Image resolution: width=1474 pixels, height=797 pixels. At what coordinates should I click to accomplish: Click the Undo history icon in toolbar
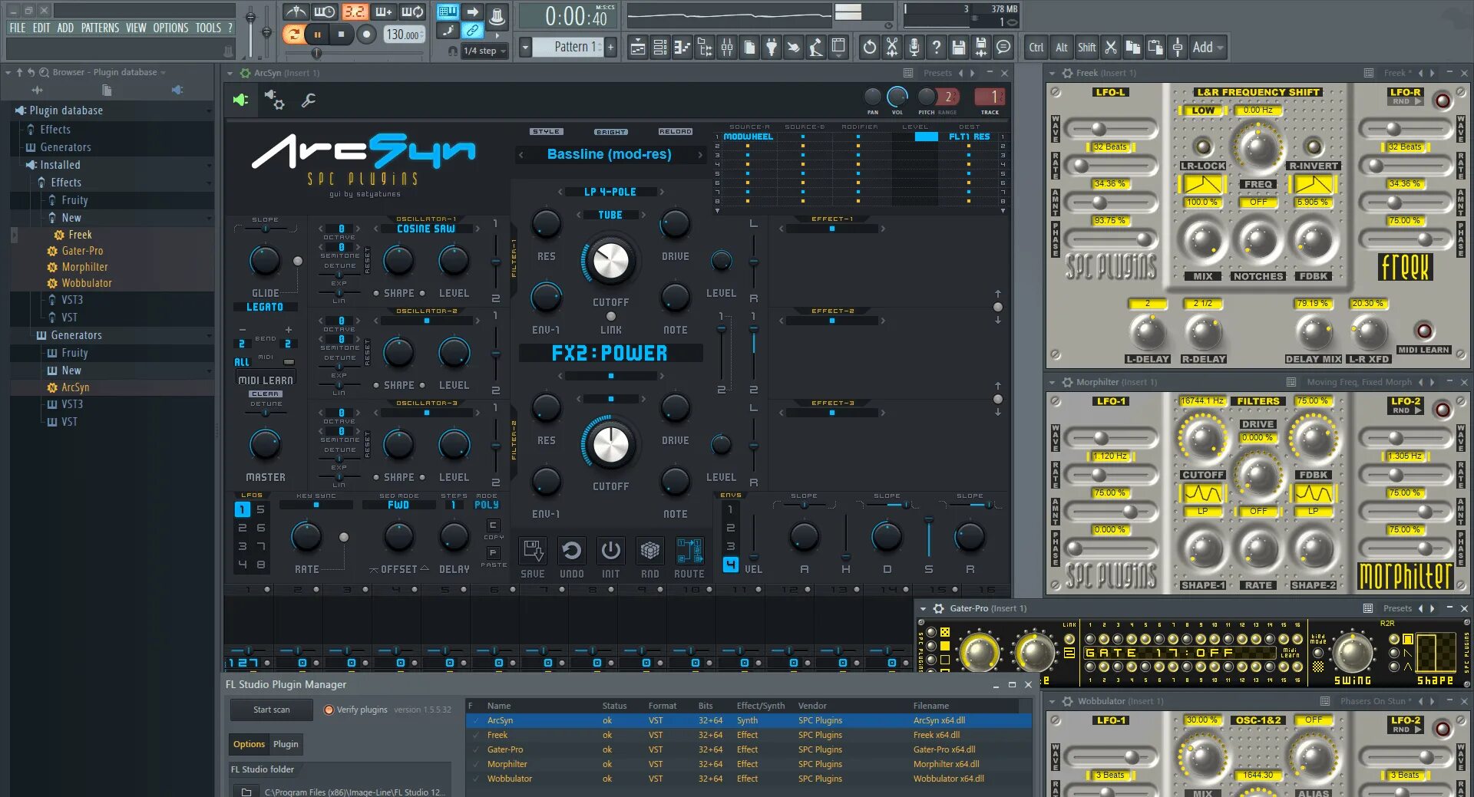click(869, 48)
